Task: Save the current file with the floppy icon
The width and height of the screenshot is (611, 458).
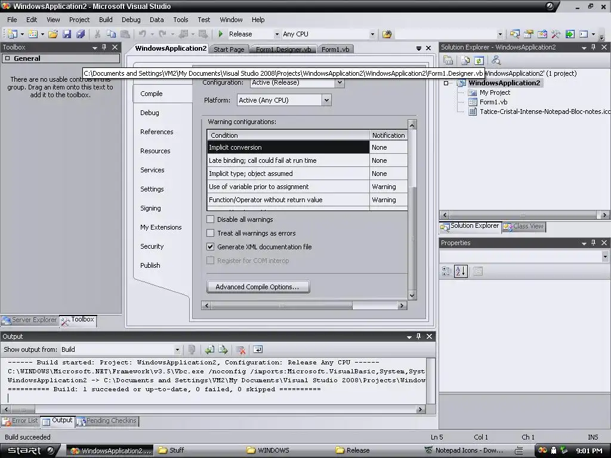Action: click(67, 34)
